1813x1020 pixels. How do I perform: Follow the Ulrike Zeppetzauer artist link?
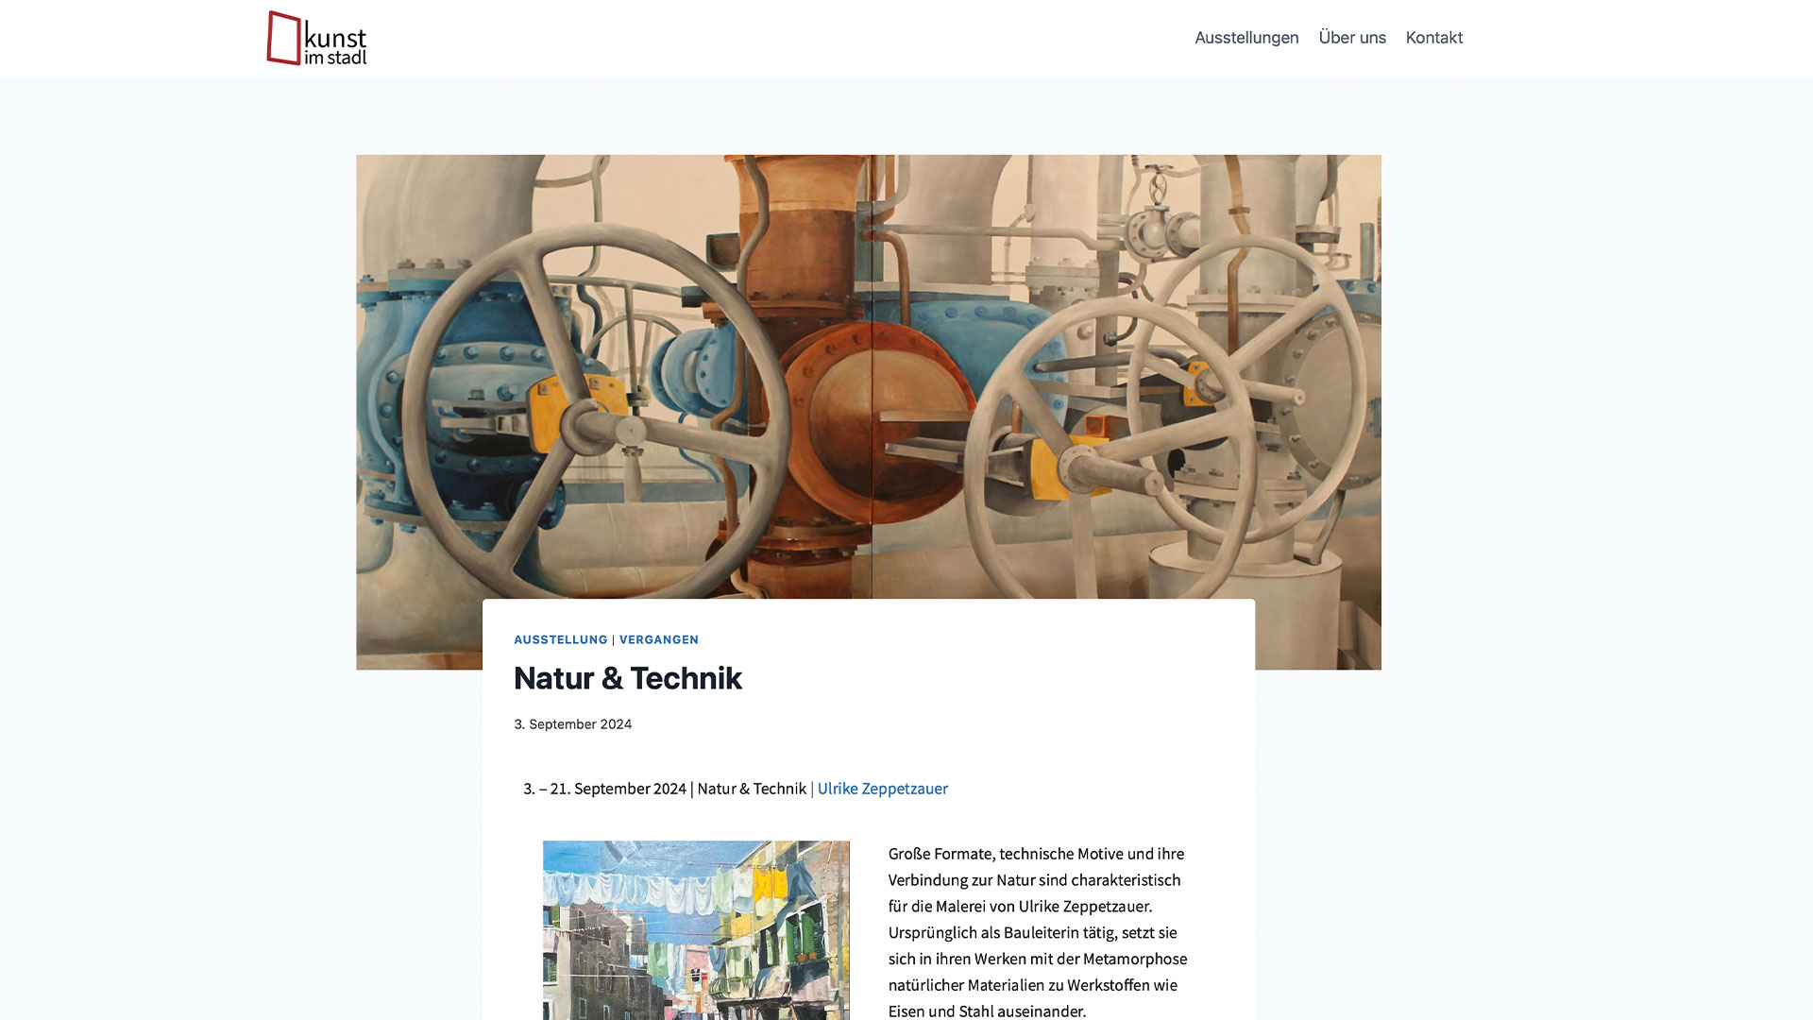tap(882, 789)
